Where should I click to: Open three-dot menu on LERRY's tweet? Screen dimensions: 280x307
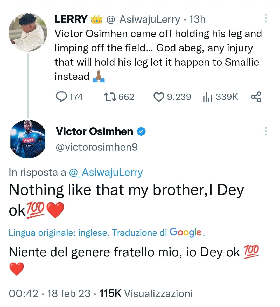pyautogui.click(x=265, y=18)
